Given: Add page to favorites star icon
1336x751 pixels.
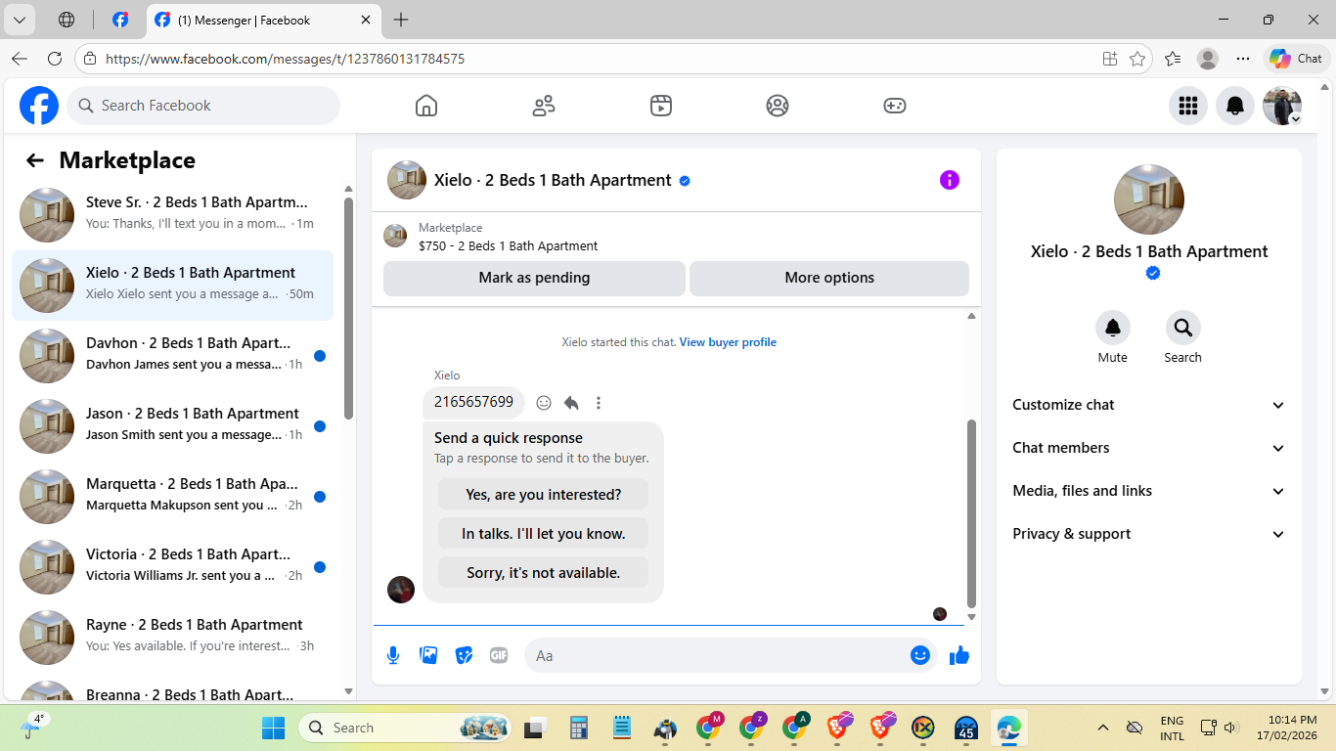Looking at the screenshot, I should pyautogui.click(x=1137, y=59).
